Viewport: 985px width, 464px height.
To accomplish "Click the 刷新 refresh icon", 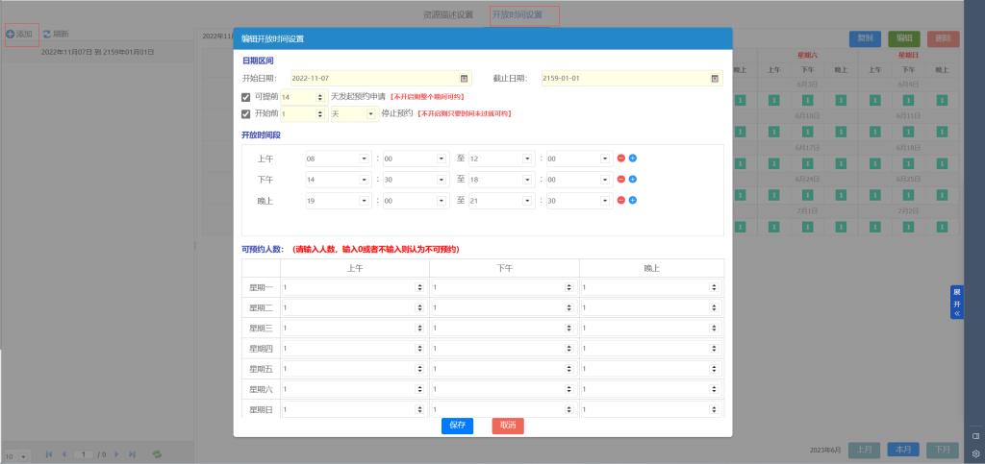I will pyautogui.click(x=46, y=34).
